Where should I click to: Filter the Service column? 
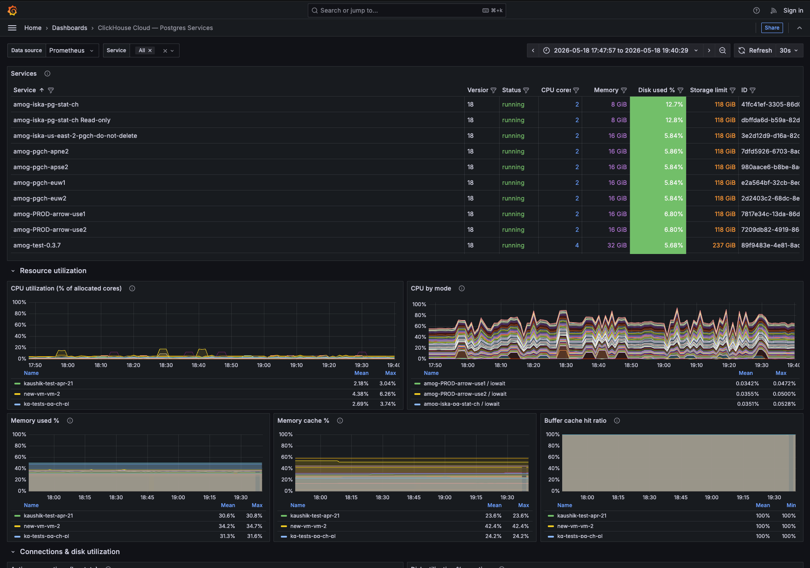51,90
